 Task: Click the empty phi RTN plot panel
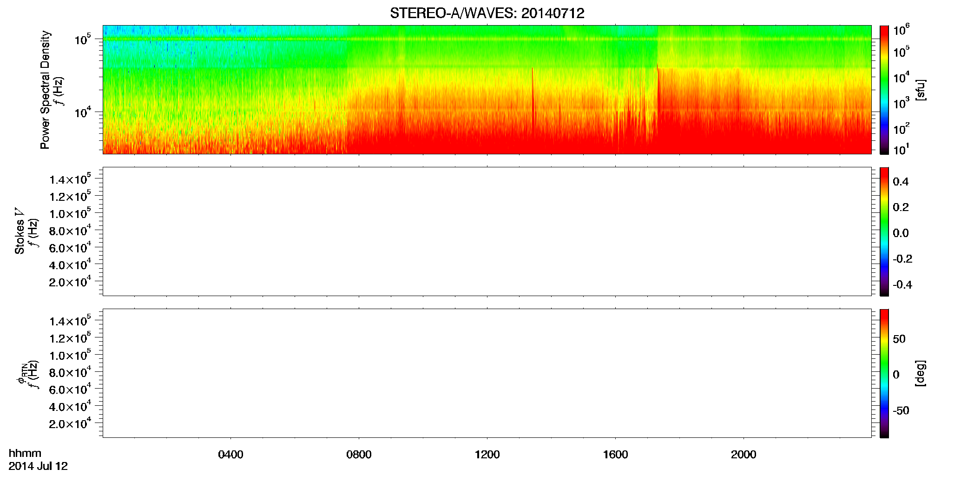pyautogui.click(x=487, y=373)
